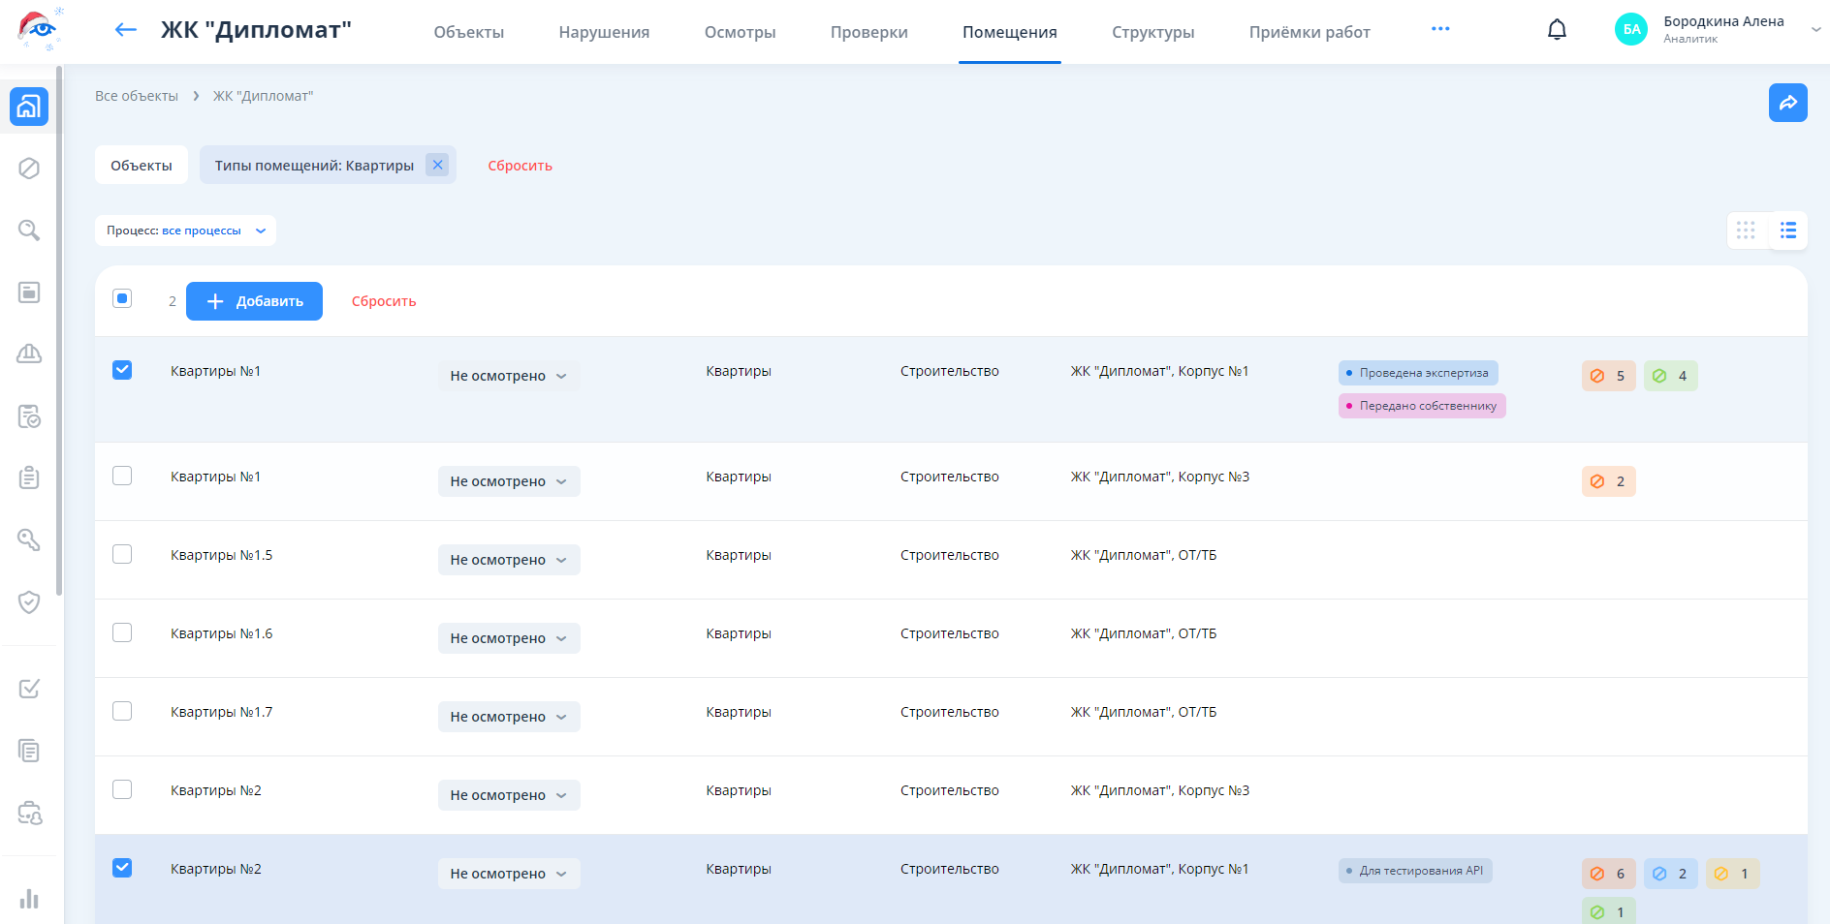This screenshot has width=1830, height=924.
Task: Select the Квартиры №1.5 checkbox
Action: point(122,554)
